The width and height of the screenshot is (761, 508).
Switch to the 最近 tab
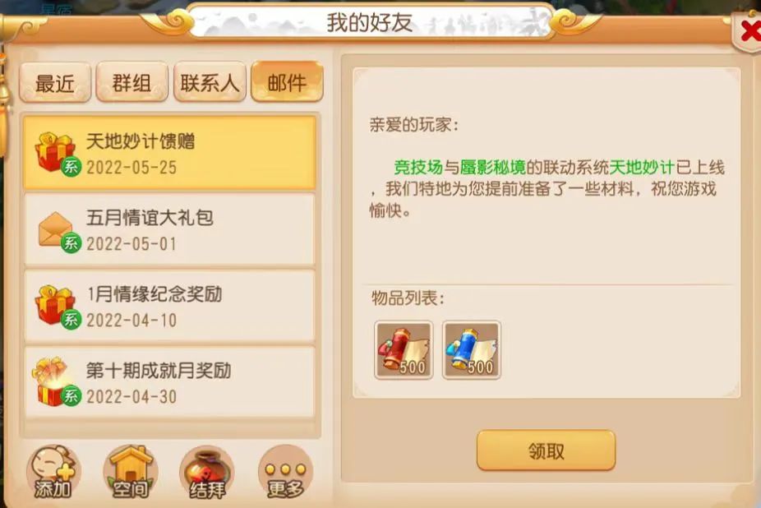coord(55,82)
